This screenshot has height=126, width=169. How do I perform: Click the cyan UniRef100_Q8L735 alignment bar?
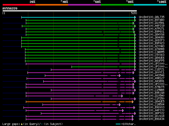pyautogui.click(x=78, y=17)
